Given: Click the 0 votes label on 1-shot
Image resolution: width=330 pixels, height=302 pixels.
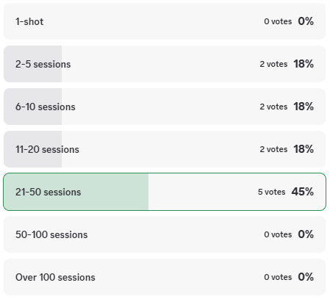Looking at the screenshot, I should (x=278, y=21).
